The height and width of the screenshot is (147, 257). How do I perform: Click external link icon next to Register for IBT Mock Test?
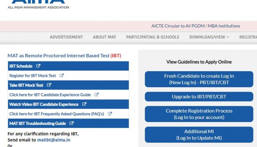62,76
